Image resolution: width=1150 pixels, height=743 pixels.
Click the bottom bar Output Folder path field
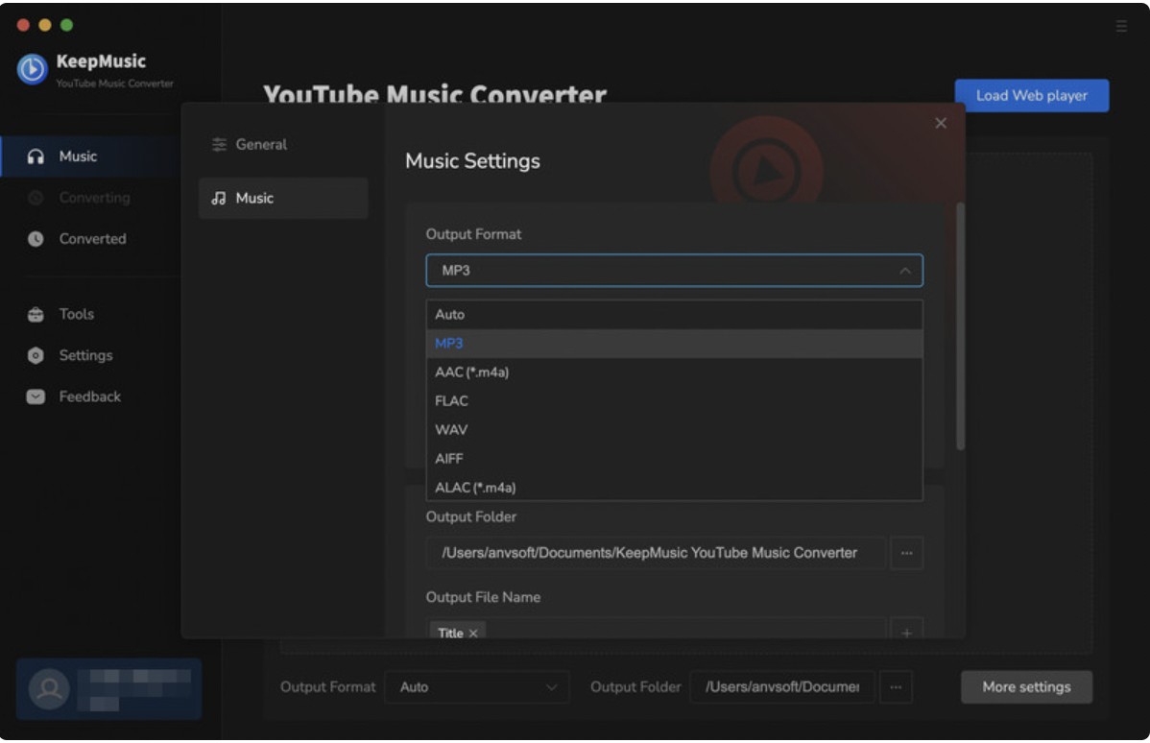coord(781,687)
